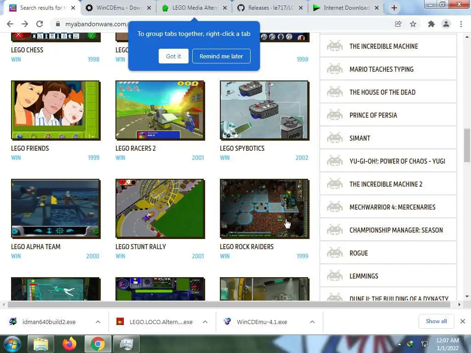471x353 pixels.
Task: Click the LEGO Racers 2 screenshot thumbnail
Action: 160,110
